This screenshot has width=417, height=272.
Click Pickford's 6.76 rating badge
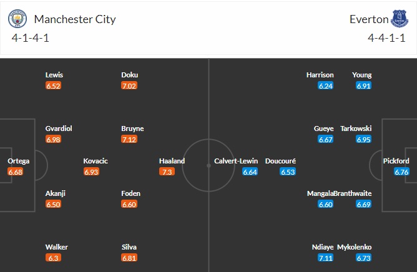pyautogui.click(x=401, y=172)
